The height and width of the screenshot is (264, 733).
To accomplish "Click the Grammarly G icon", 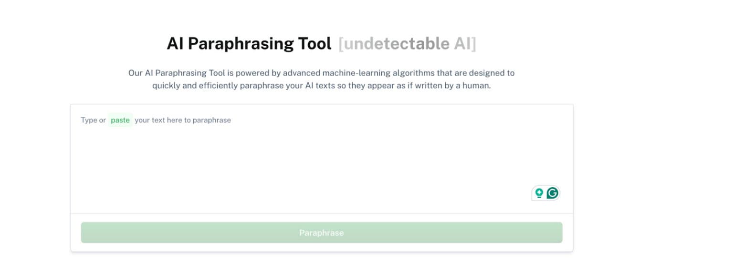I will click(553, 193).
